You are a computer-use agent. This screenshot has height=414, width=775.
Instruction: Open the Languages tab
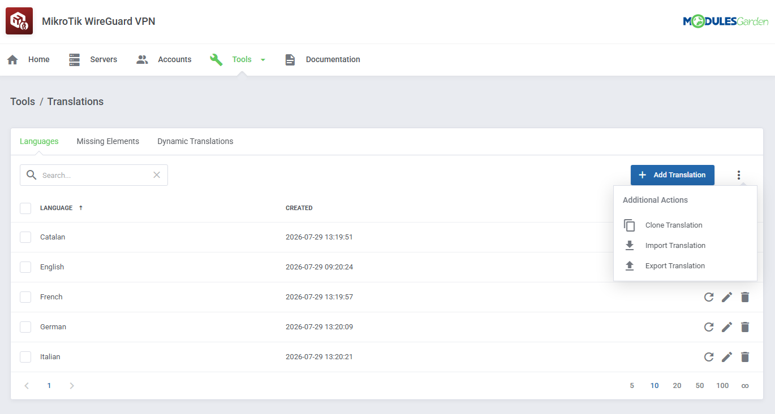tap(39, 141)
